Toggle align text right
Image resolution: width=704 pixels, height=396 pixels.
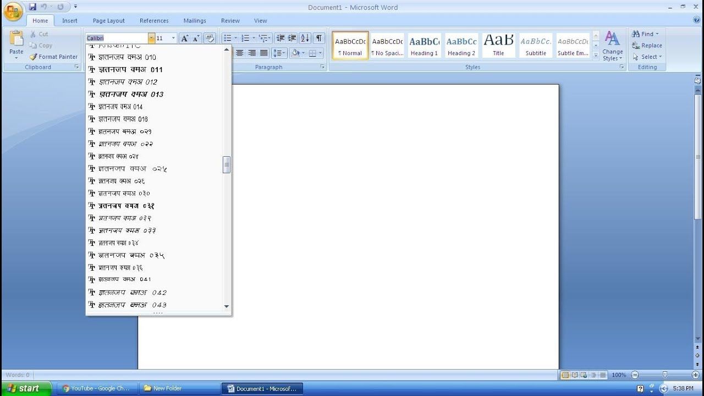point(252,53)
